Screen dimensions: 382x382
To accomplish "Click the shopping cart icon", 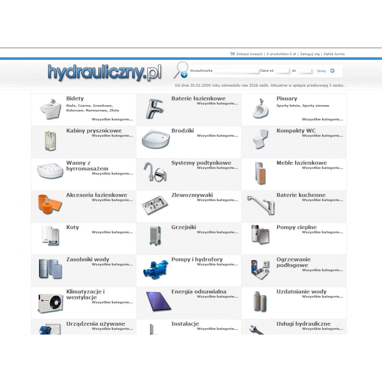I will point(232,54).
